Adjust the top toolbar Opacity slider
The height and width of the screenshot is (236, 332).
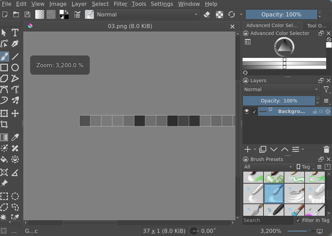point(281,14)
